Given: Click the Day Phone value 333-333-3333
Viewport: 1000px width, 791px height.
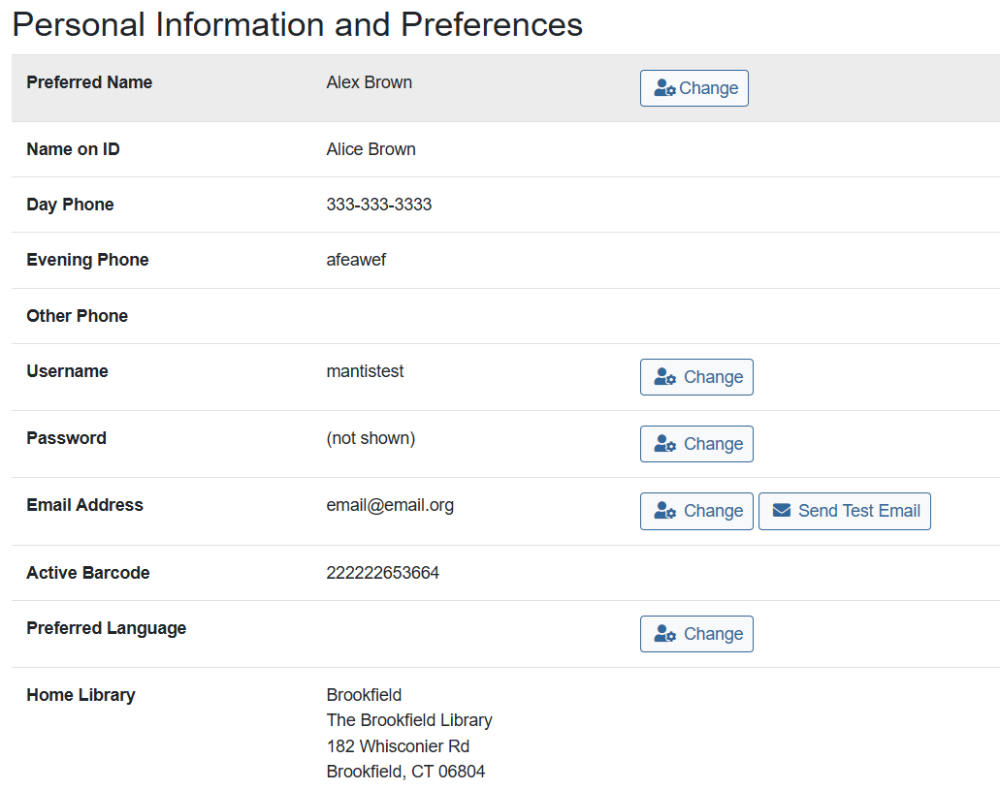Looking at the screenshot, I should [379, 204].
